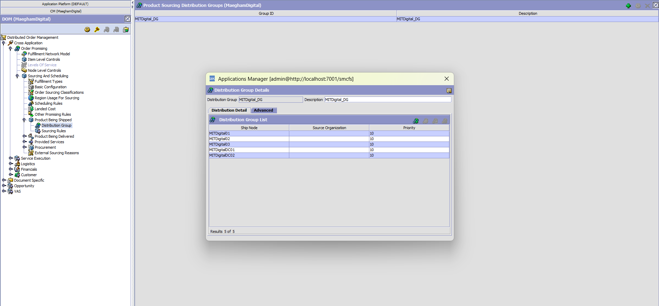Screen dimensions: 659x306
Task: Select the Distribution Detail tab
Action: tap(229, 110)
